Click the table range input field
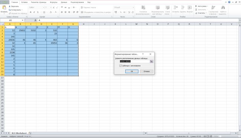Viewport: 241px width, 138px height. tap(135, 61)
